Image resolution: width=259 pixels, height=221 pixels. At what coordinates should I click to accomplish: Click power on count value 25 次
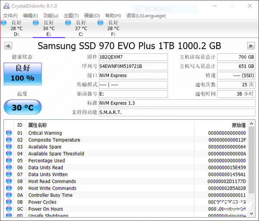(x=236, y=85)
